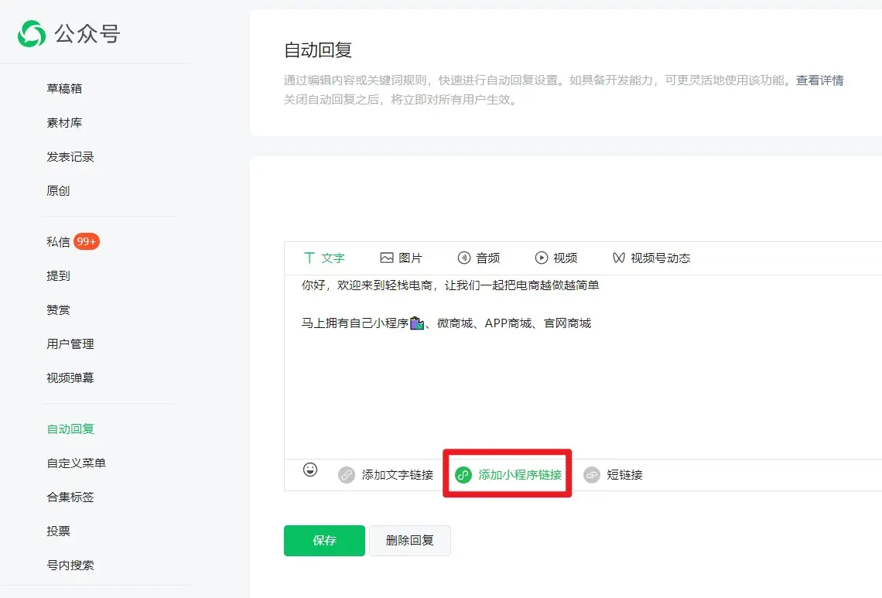Screen dimensions: 882x598
Task: Switch to the 文字 text tab
Action: point(324,258)
